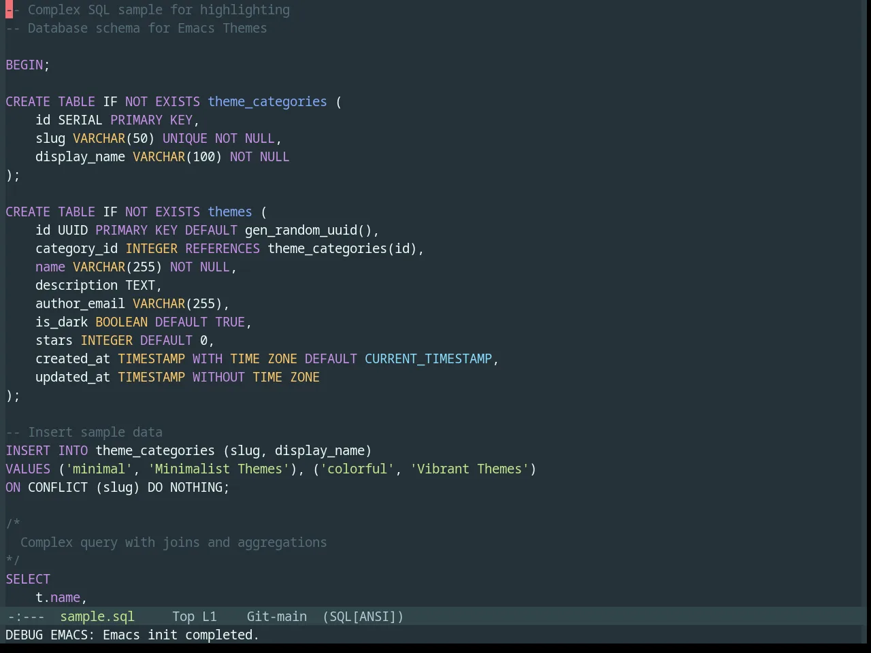Click 'WITHOUT' keyword on updated_at line

pyautogui.click(x=218, y=377)
